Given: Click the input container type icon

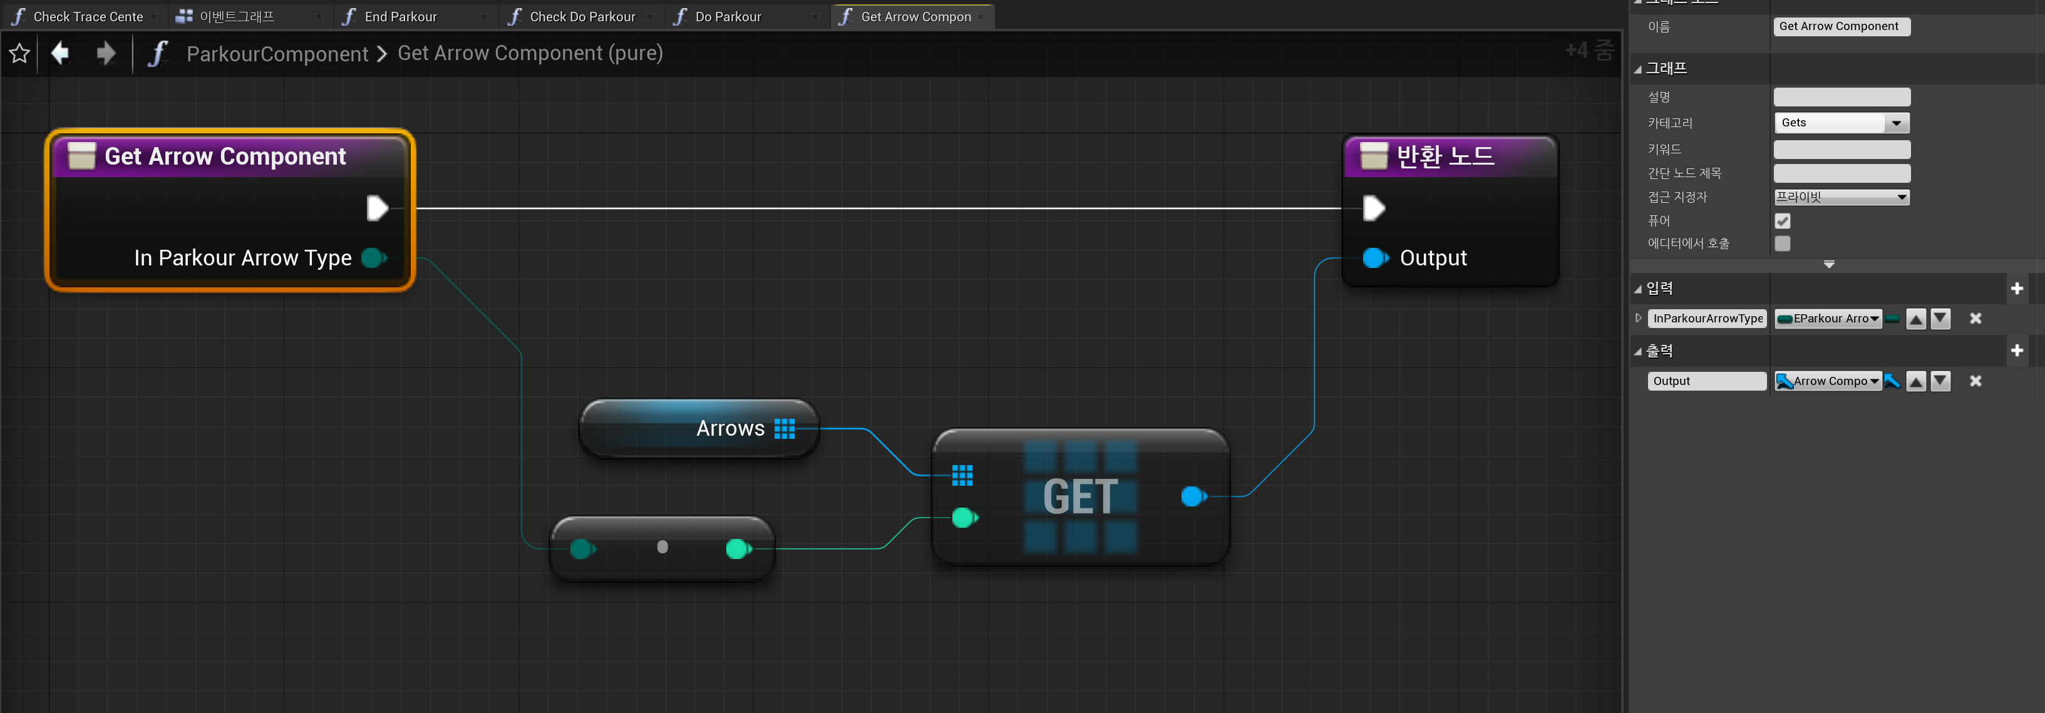Looking at the screenshot, I should pyautogui.click(x=1893, y=319).
